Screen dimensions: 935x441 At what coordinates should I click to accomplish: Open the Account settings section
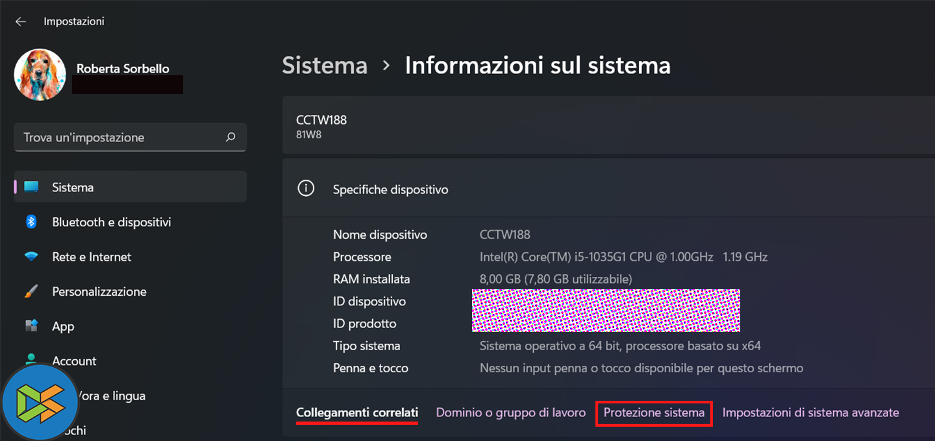click(74, 361)
